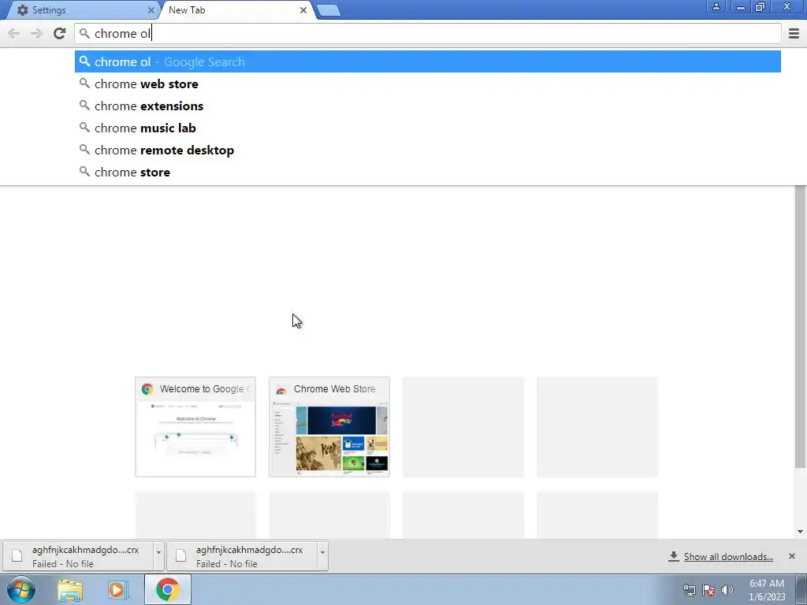Open the Windows Start menu
Viewport: 807px width, 605px height.
click(21, 589)
